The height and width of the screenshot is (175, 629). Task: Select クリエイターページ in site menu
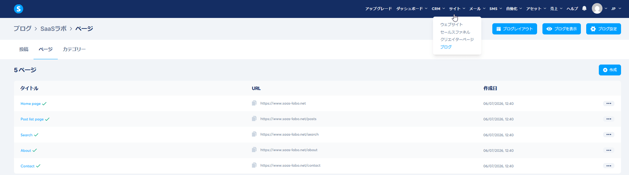[x=457, y=39]
